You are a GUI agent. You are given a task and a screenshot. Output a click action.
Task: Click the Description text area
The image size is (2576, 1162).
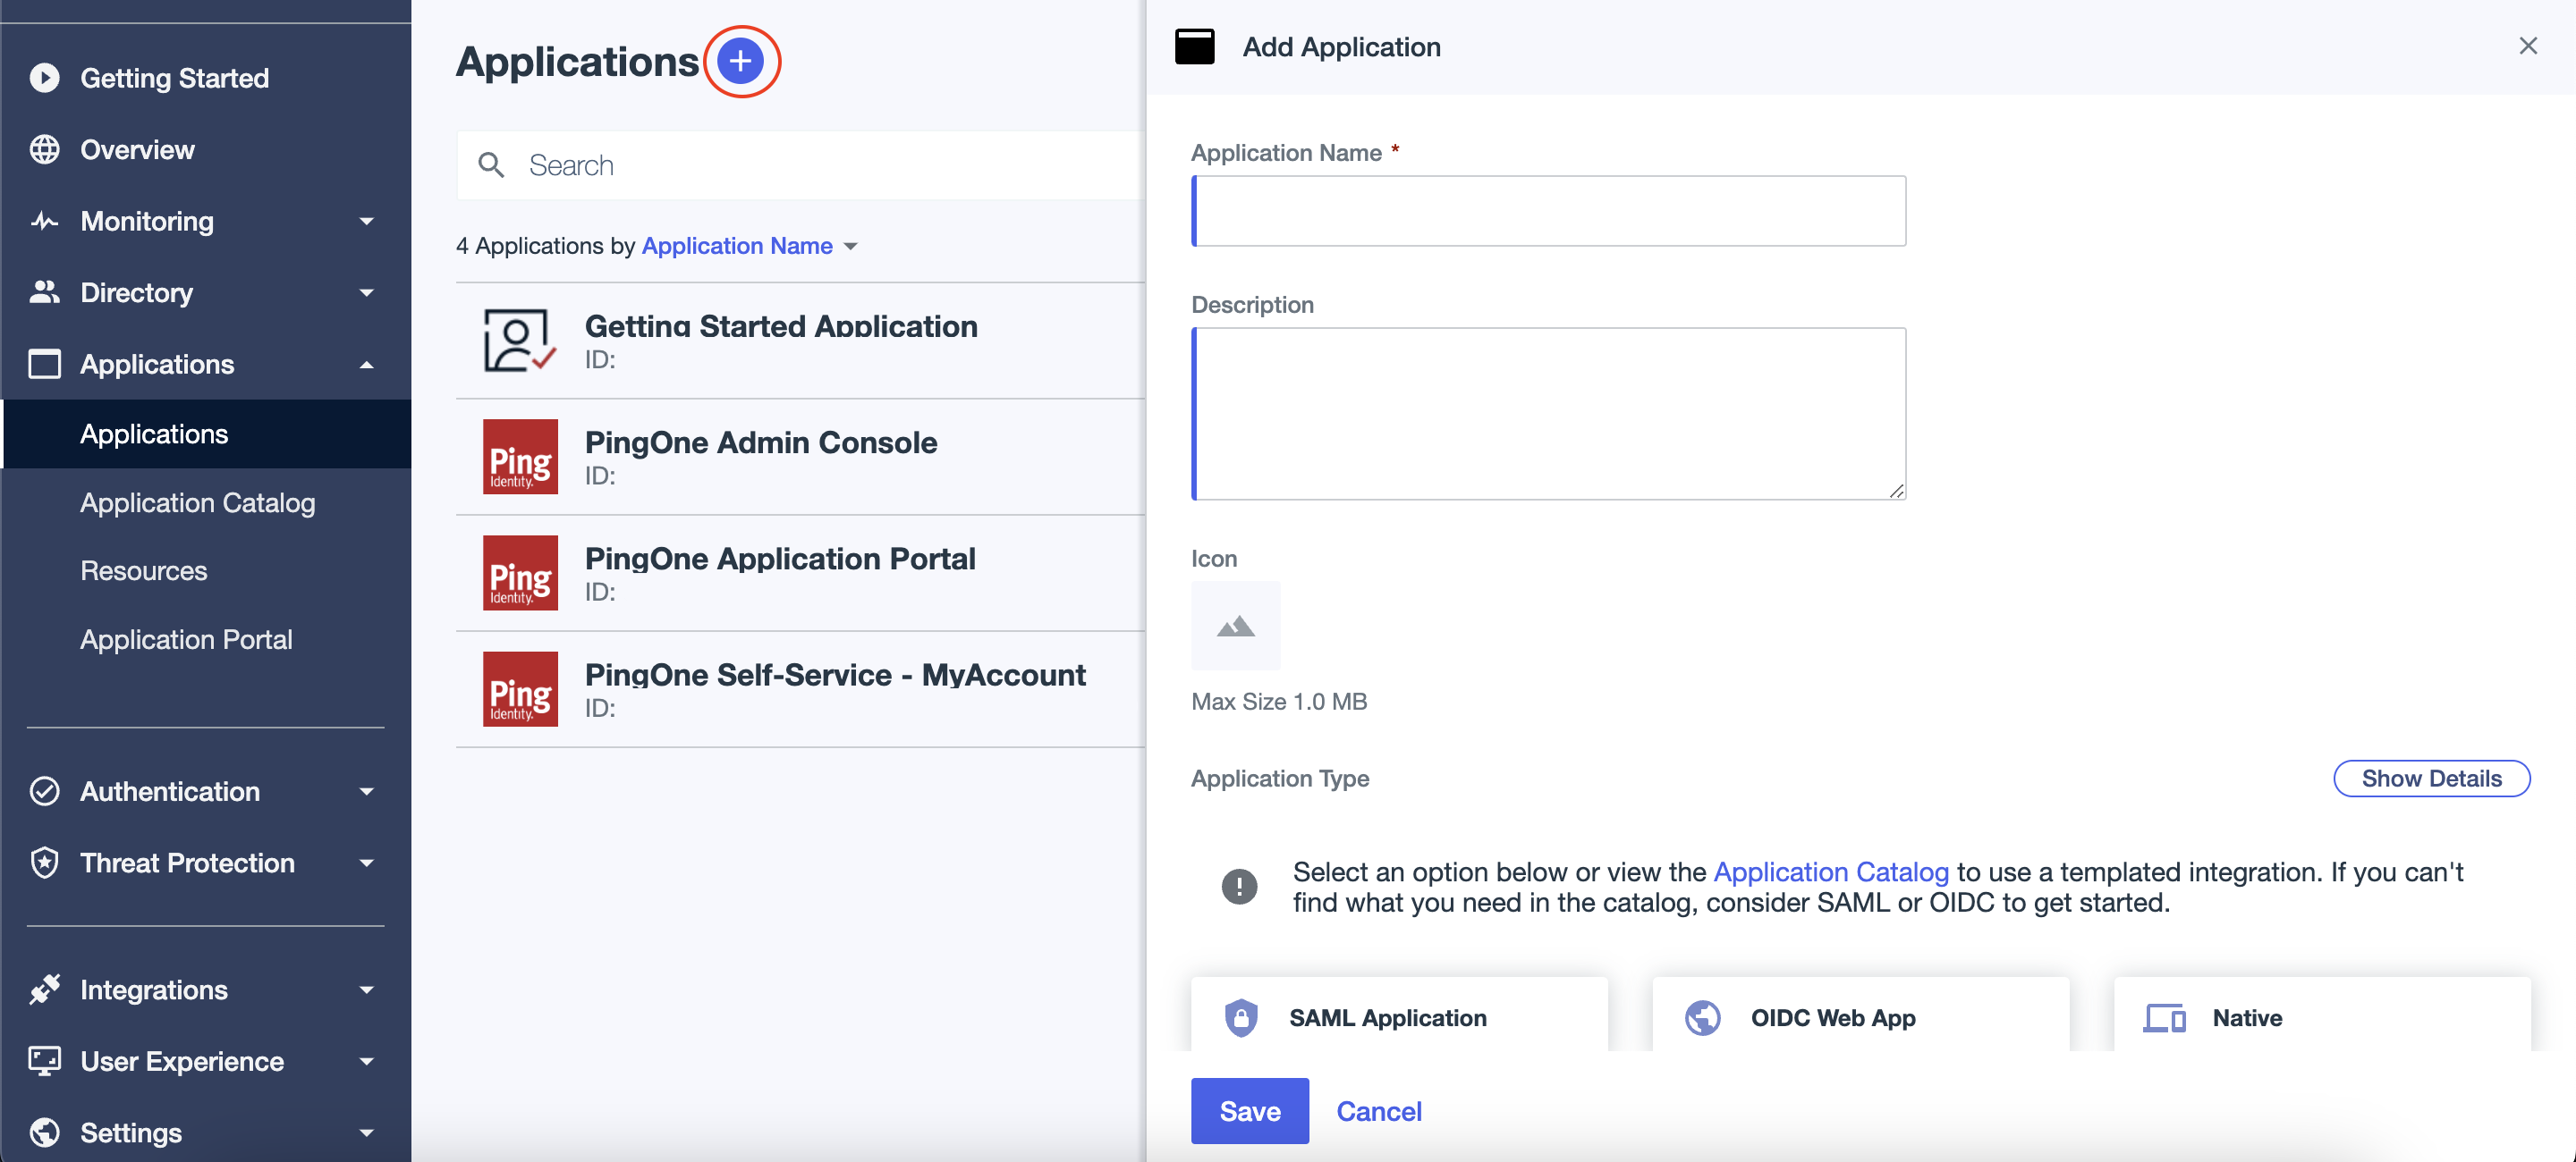(1547, 414)
